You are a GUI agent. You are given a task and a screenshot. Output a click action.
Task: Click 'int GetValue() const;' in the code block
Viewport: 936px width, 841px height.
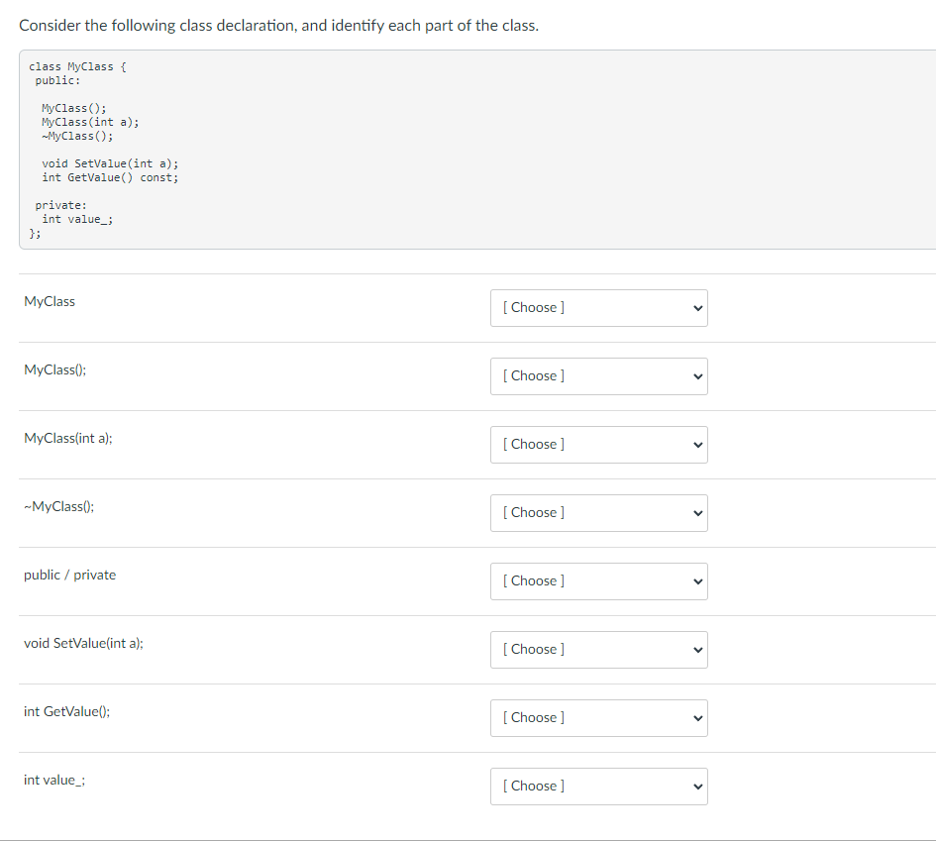[x=110, y=177]
